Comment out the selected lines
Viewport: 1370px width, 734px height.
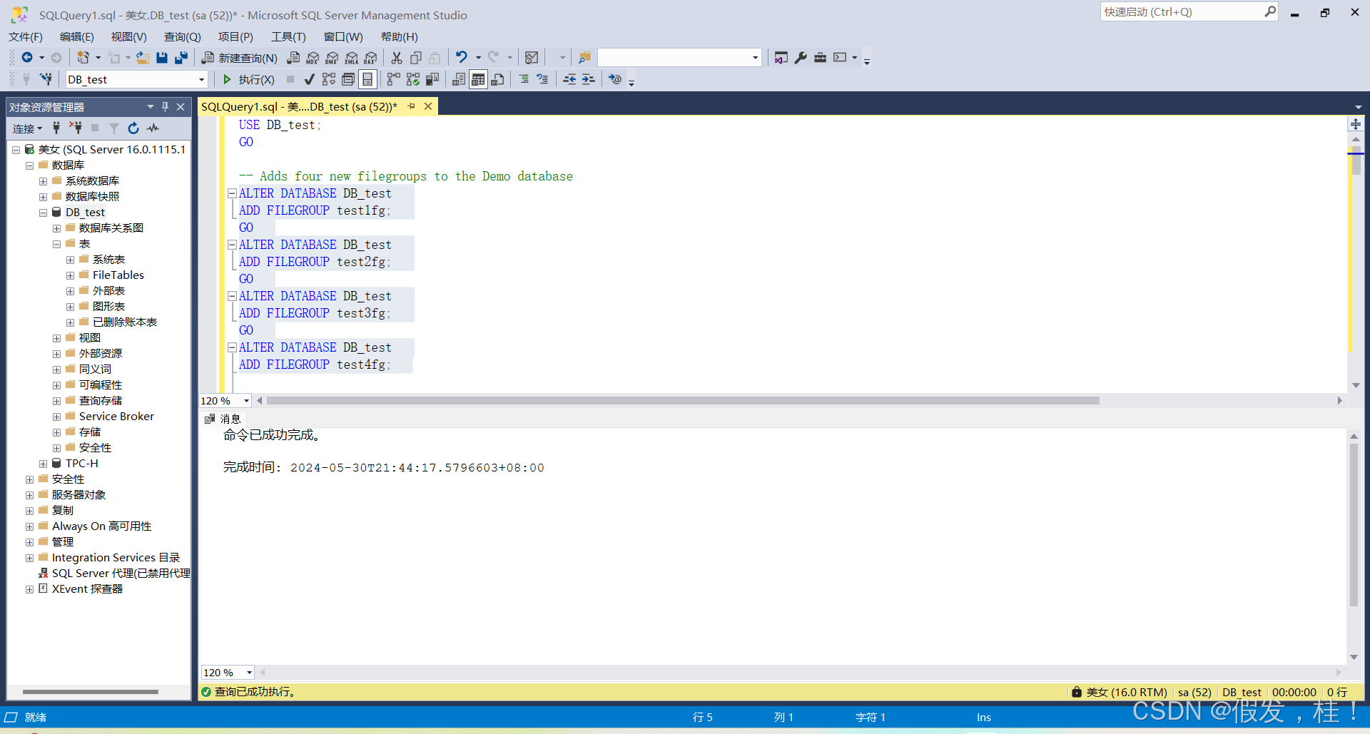(x=524, y=79)
